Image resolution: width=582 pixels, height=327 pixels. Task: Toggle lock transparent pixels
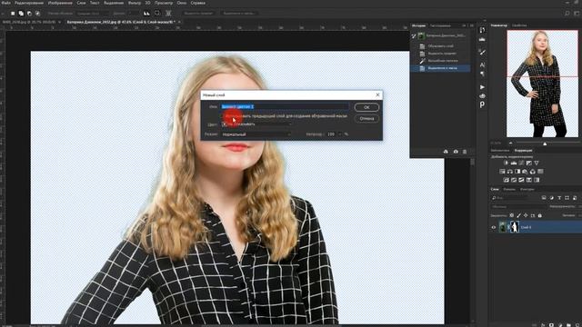(x=512, y=215)
